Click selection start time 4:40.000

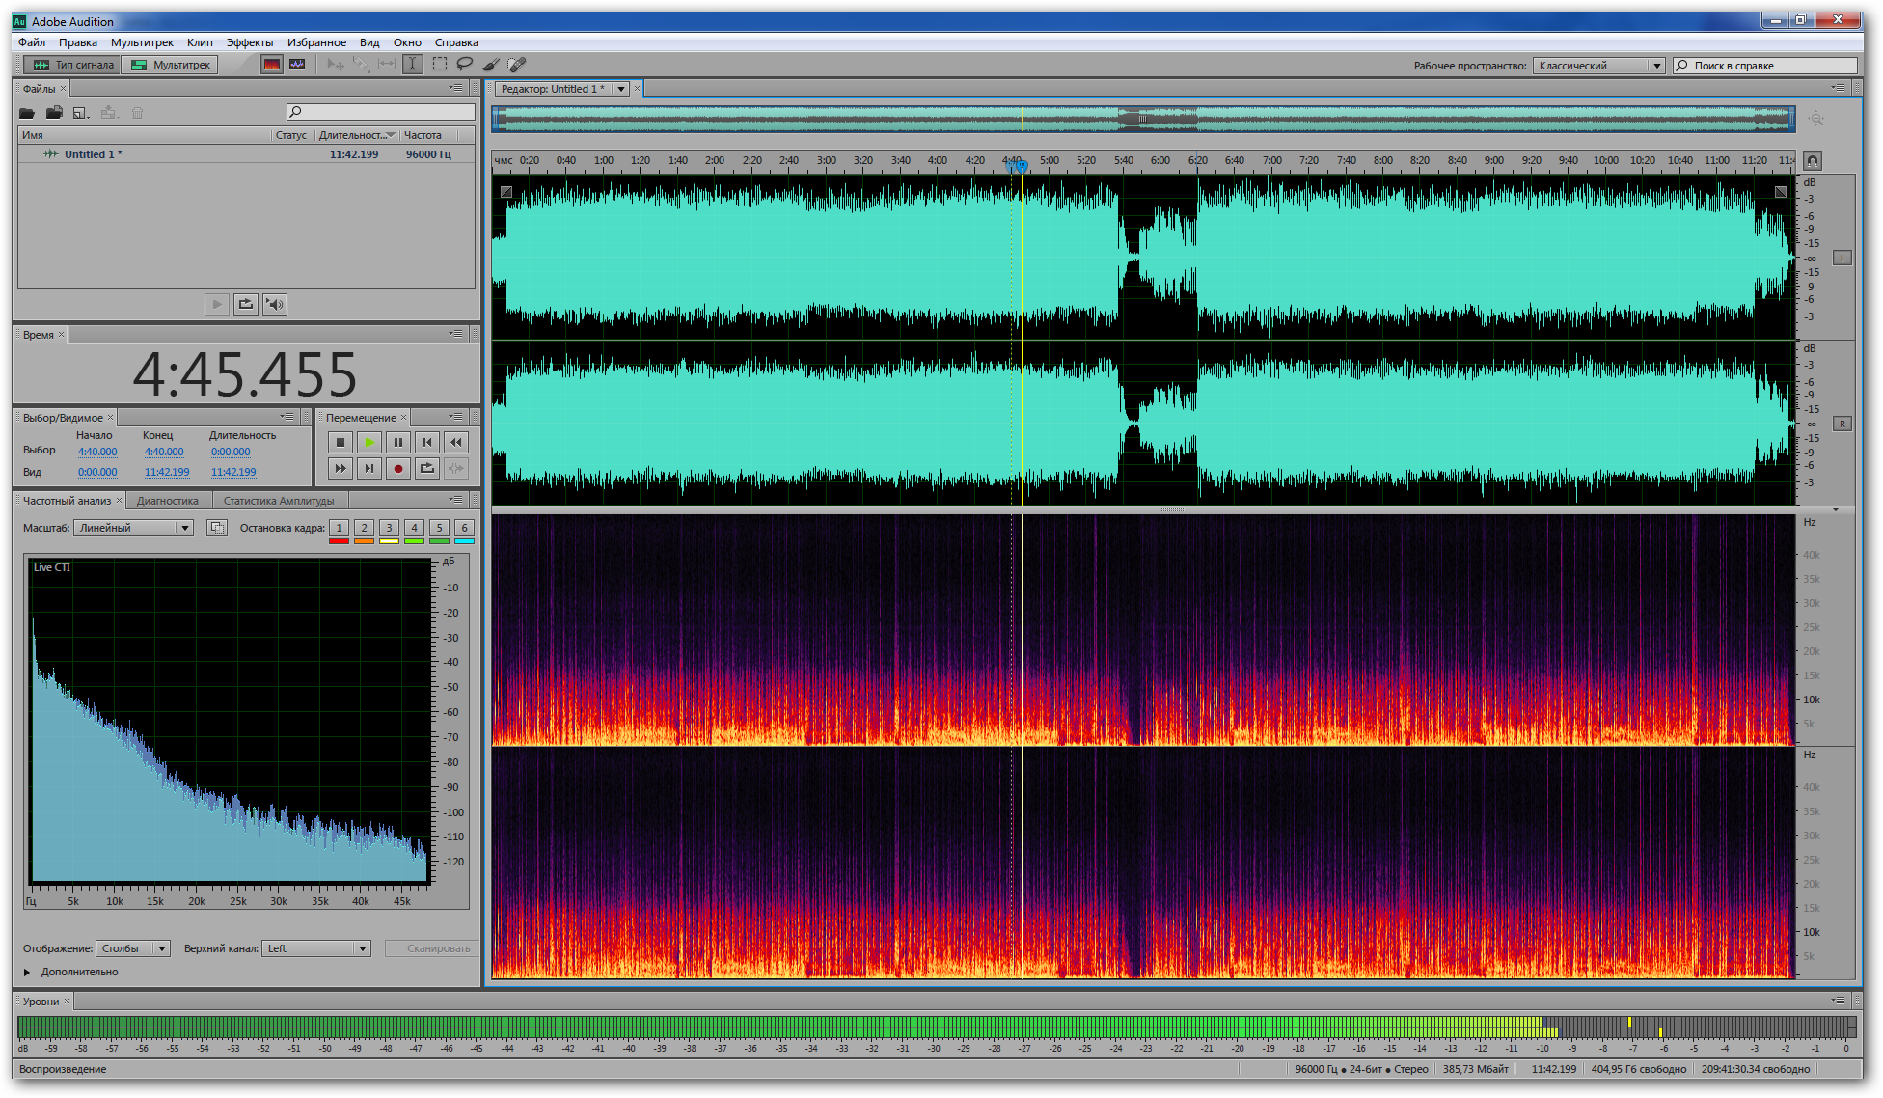pos(97,452)
